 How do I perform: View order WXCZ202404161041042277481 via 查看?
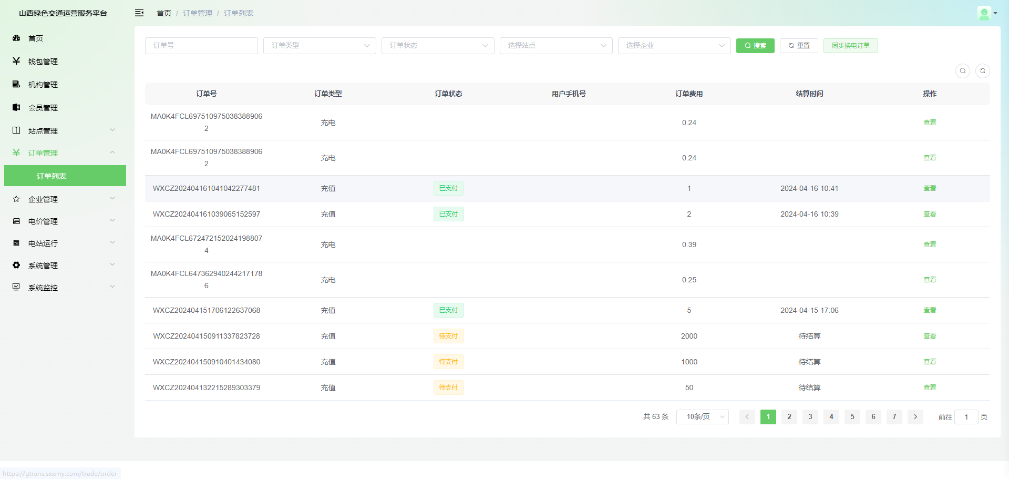tap(930, 188)
